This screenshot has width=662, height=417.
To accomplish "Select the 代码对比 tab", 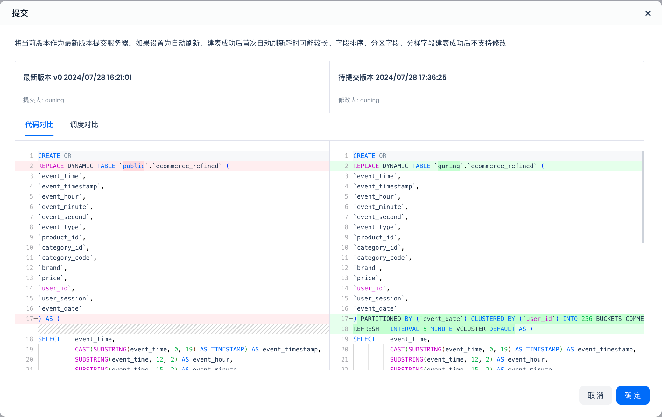I will tap(39, 125).
